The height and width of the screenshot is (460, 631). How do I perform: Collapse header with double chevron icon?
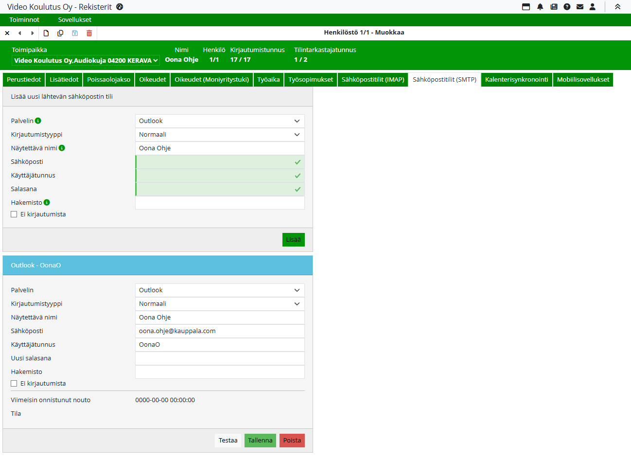[x=618, y=7]
